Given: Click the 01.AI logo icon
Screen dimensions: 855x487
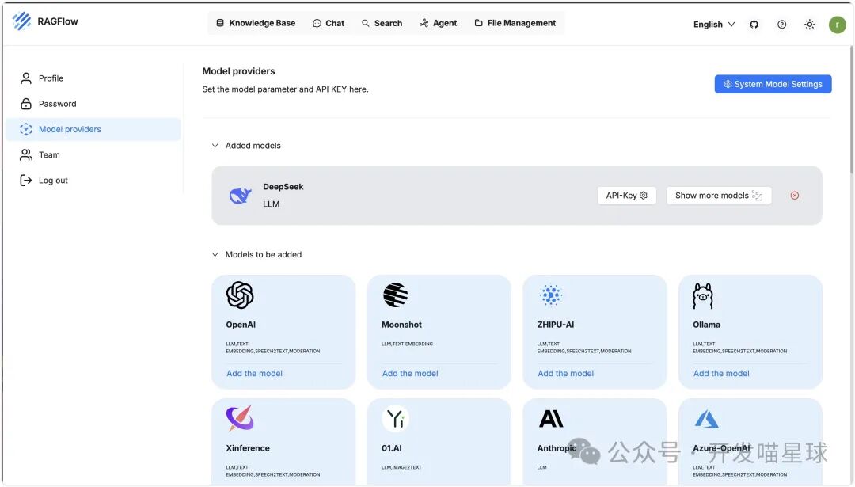Looking at the screenshot, I should click(x=395, y=418).
